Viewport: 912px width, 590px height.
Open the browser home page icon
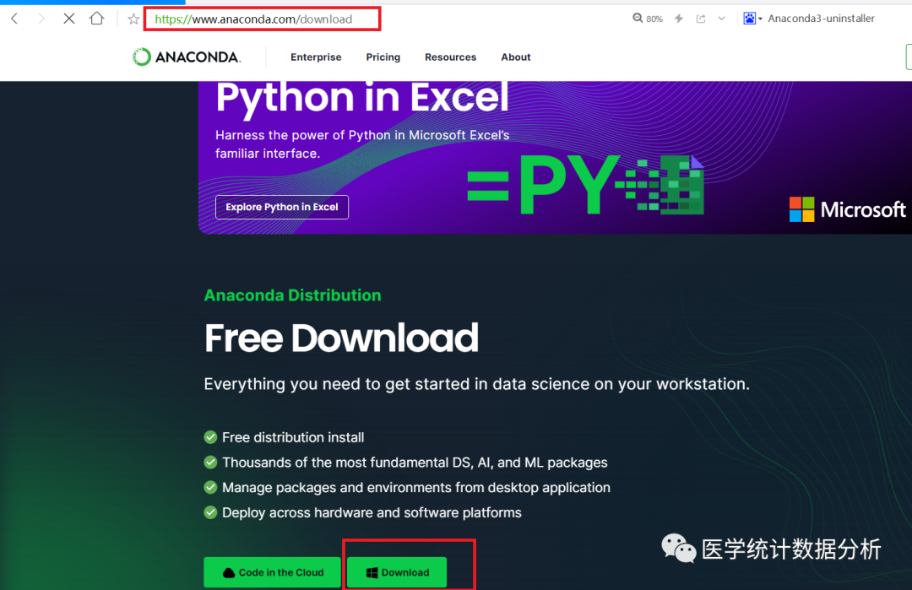click(96, 19)
